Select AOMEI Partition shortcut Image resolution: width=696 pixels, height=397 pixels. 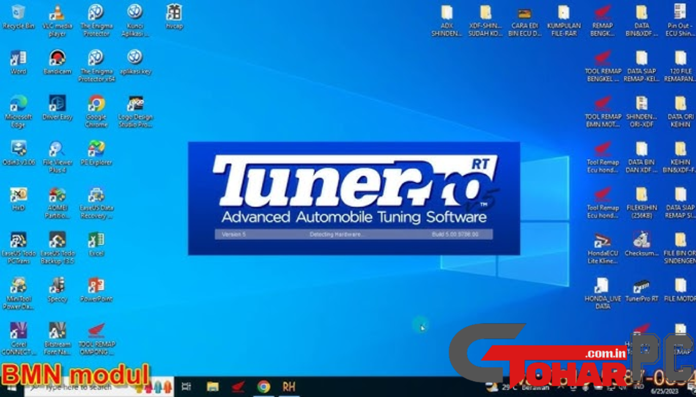57,202
